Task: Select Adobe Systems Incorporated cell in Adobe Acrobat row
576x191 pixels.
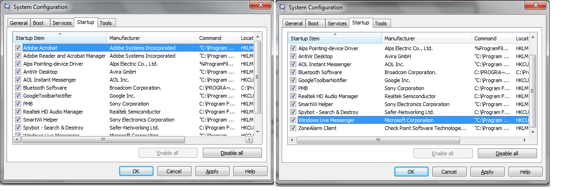Action: [x=142, y=48]
